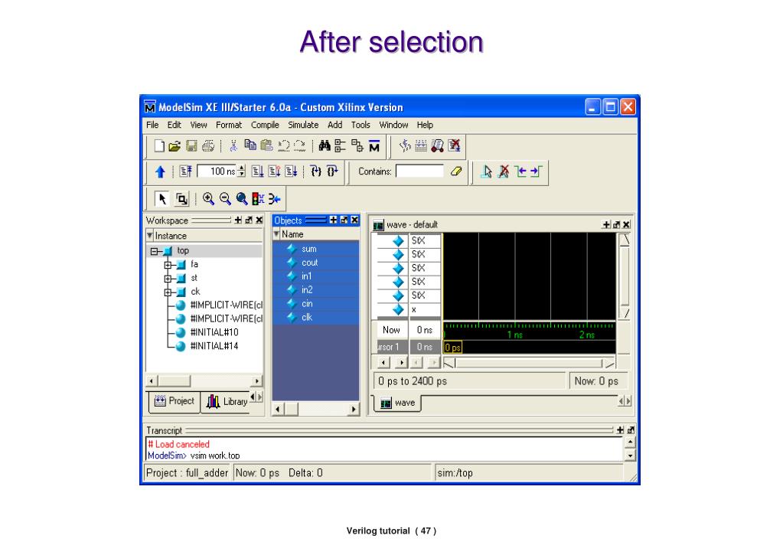Click the Restart simulation icon
783x542 pixels.
point(186,171)
